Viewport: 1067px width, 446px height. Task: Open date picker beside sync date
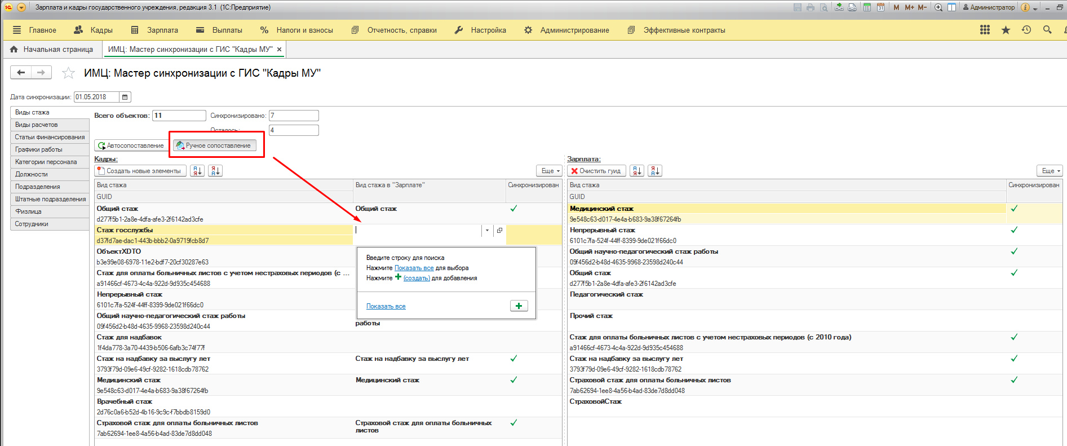(125, 97)
